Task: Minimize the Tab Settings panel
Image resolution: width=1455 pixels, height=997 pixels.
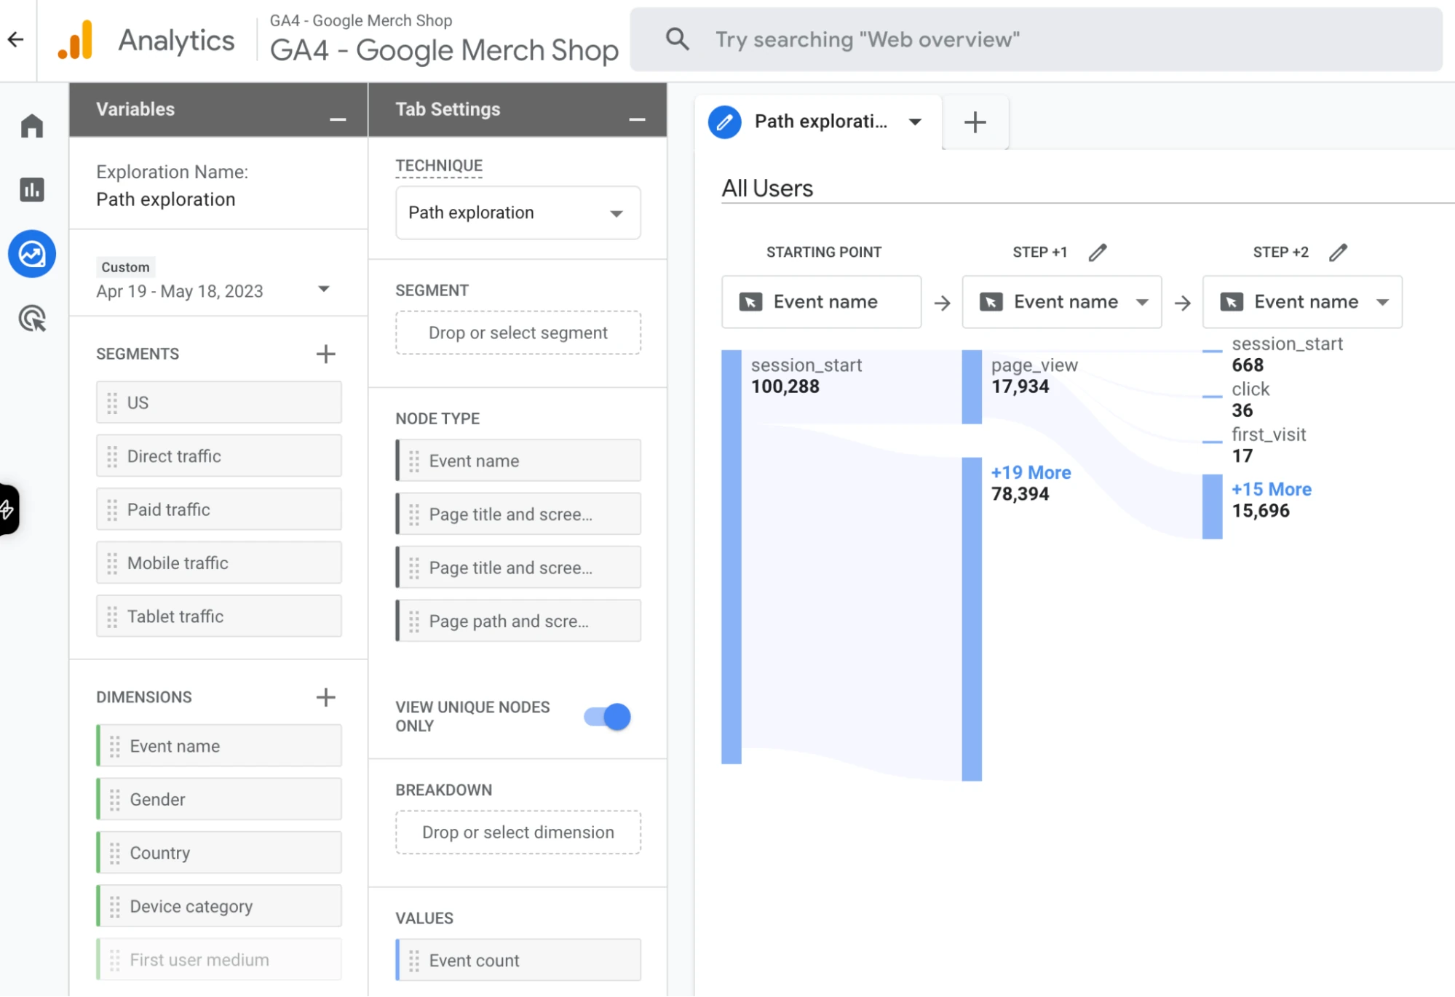Action: pyautogui.click(x=637, y=119)
